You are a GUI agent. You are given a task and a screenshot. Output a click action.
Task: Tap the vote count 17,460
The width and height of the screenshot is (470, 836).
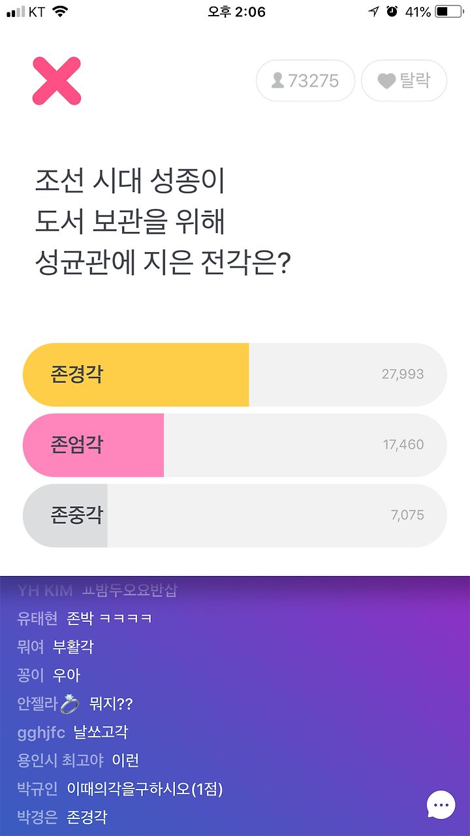[x=403, y=445]
